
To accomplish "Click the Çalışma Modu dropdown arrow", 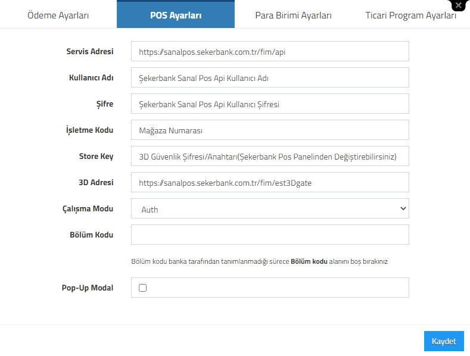I will (403, 208).
